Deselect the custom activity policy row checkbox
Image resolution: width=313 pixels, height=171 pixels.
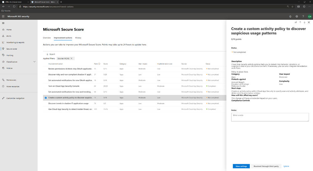[46, 98]
